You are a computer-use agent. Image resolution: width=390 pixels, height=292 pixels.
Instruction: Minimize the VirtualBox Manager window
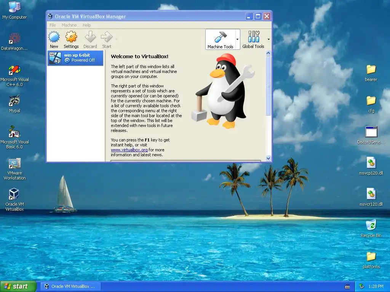pos(249,16)
